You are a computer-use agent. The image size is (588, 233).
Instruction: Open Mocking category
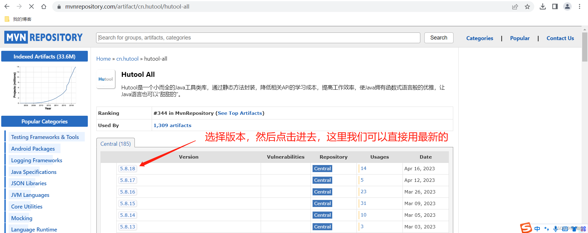click(21, 218)
